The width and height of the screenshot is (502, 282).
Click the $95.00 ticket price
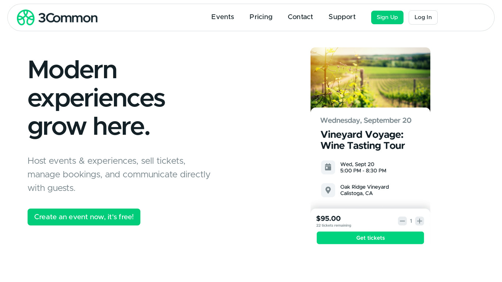pos(328,218)
